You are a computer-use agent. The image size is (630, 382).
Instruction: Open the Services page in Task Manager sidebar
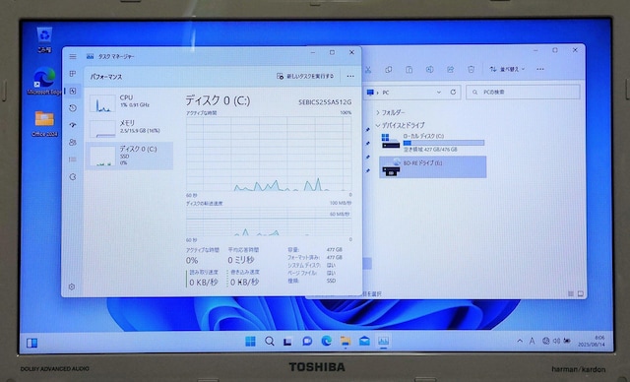tap(73, 177)
